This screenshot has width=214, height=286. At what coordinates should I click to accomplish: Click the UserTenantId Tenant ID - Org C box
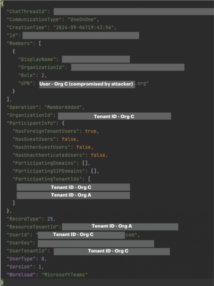(x=112, y=251)
